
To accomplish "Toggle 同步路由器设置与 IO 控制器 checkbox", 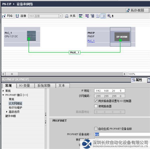I will click(96, 101).
